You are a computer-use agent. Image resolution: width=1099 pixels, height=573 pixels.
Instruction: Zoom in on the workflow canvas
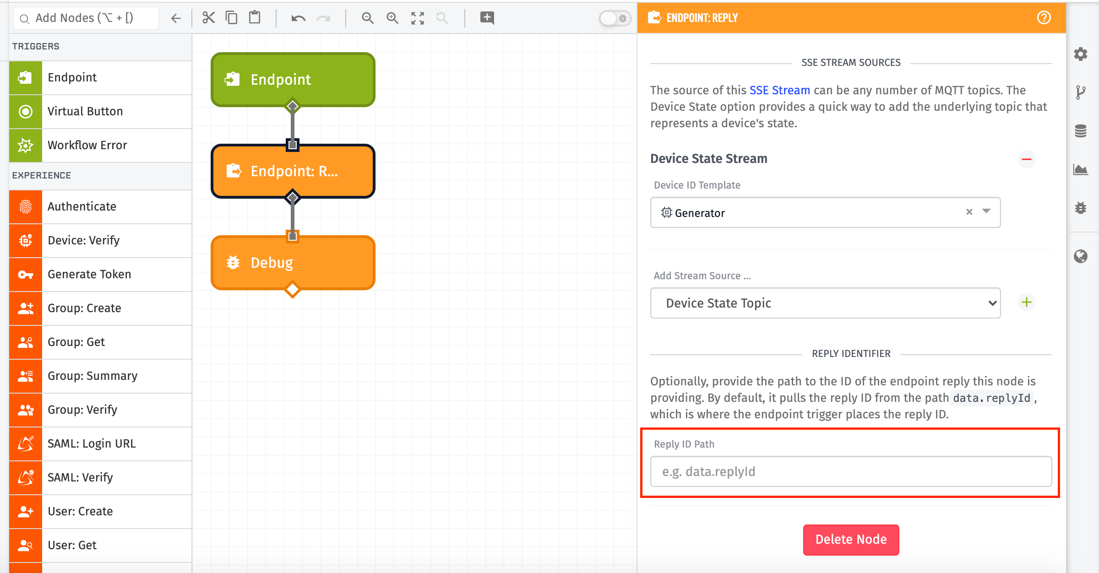tap(392, 18)
